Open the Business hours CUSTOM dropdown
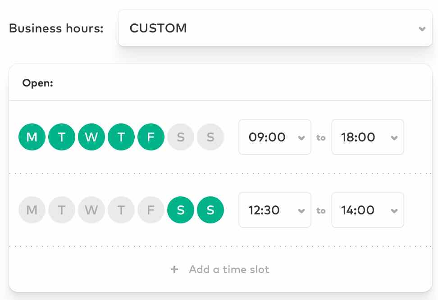The height and width of the screenshot is (300, 438). tap(275, 28)
